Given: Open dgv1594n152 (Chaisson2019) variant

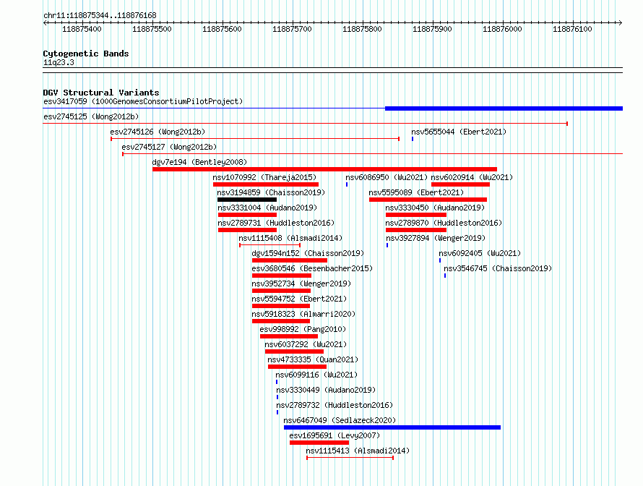Looking at the screenshot, I should coord(308,253).
